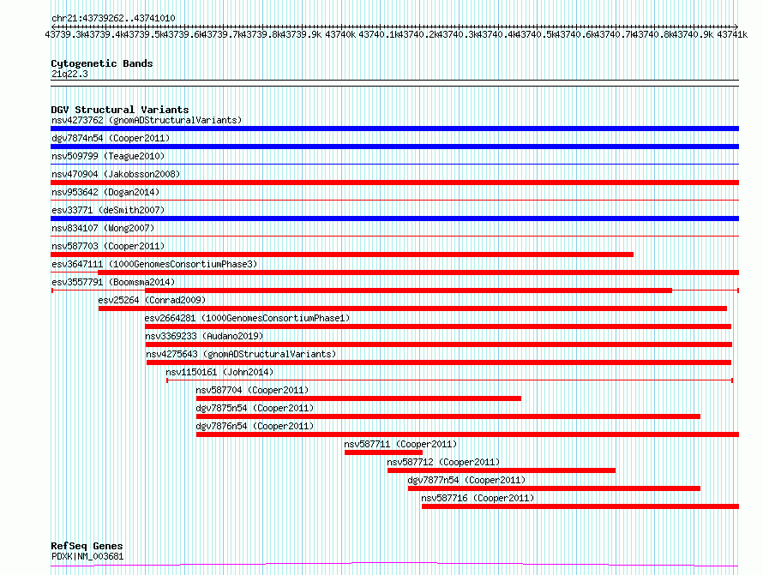Open the nsv587703 (Cooper2011) label
The height and width of the screenshot is (575, 763).
click(108, 246)
